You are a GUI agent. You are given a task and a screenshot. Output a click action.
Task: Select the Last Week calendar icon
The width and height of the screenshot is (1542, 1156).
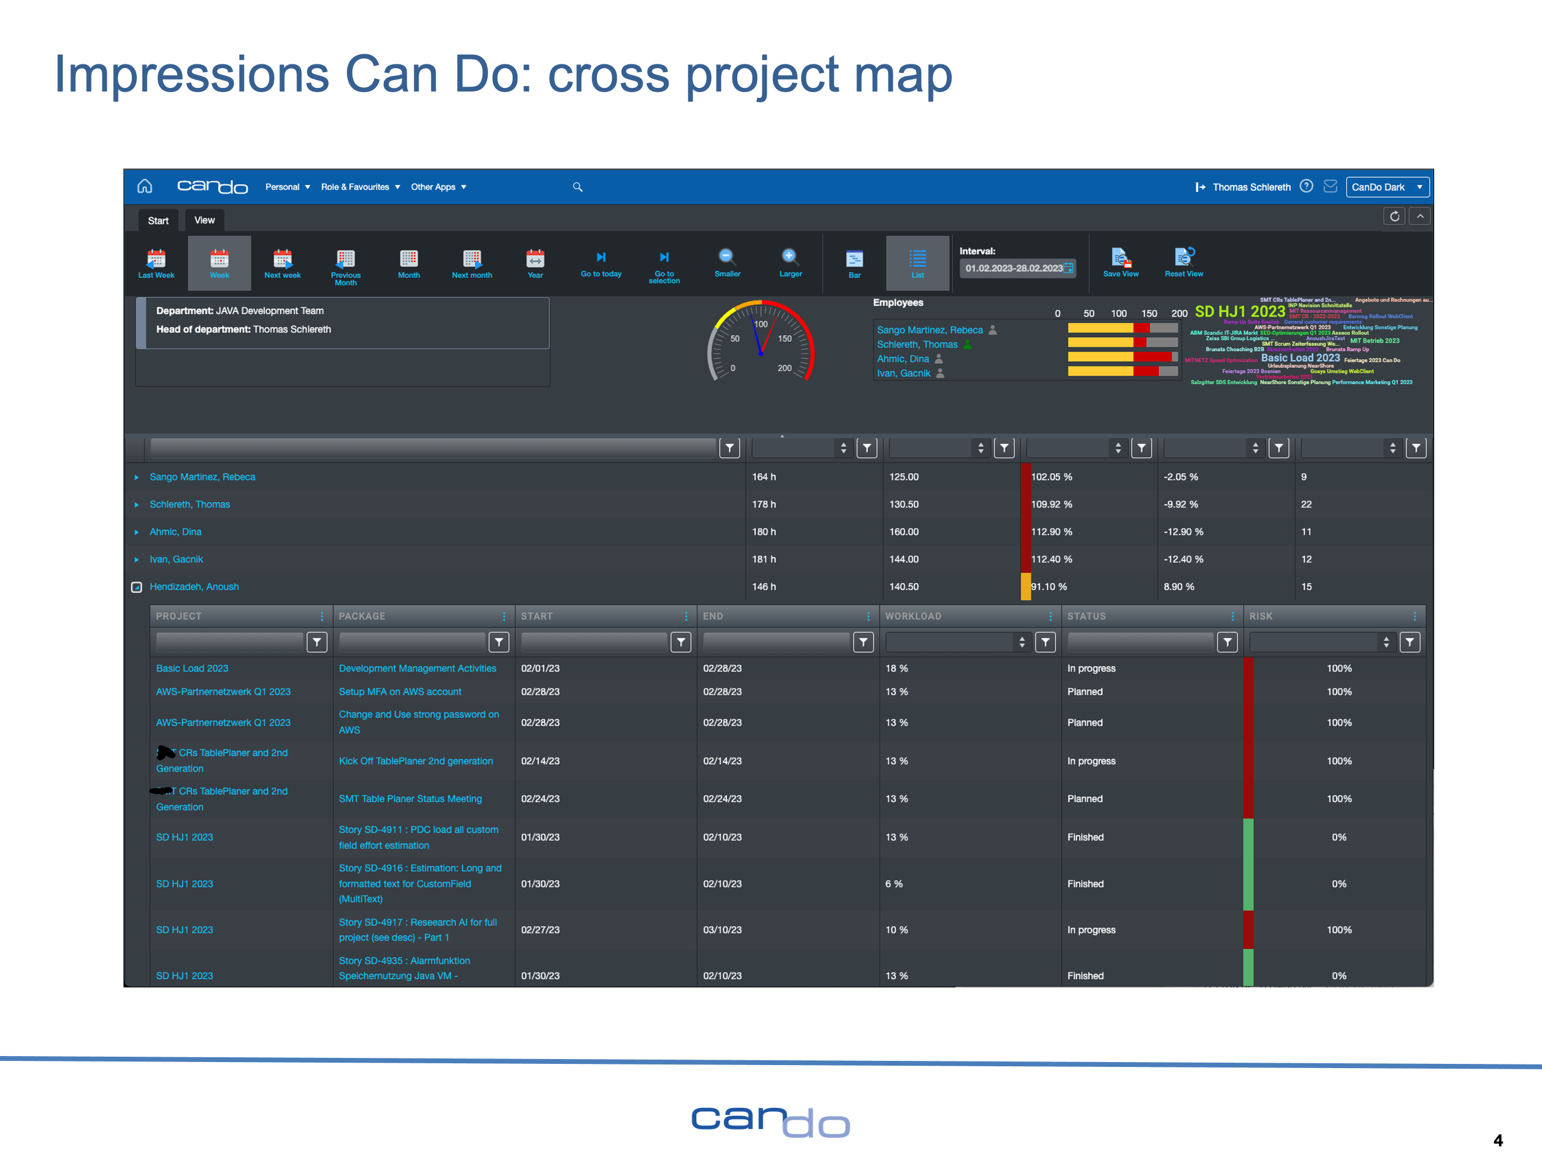tap(156, 258)
